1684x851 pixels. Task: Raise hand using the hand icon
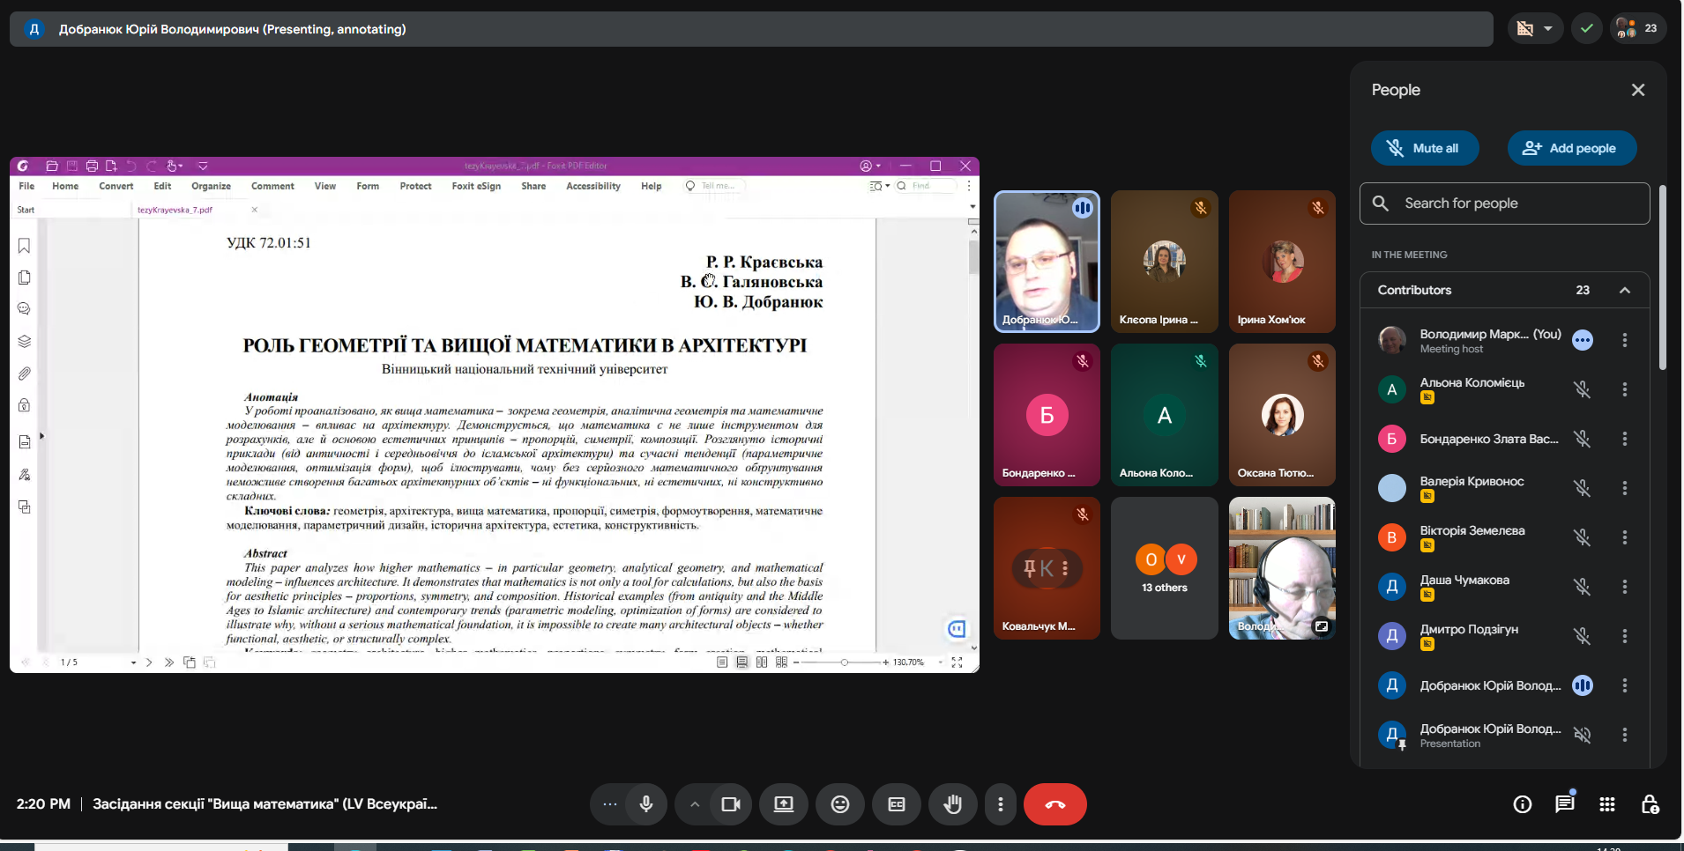point(952,804)
